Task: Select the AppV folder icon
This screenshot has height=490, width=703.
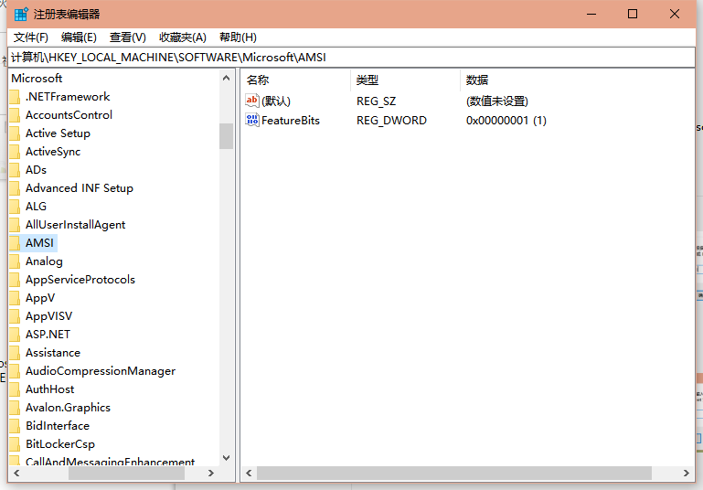Action: click(15, 298)
